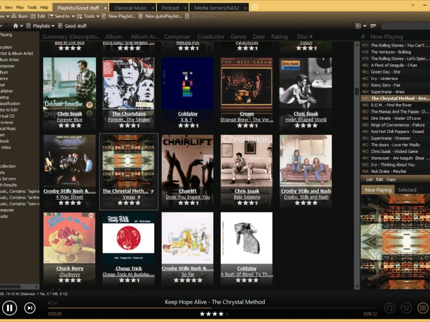Open the Cream artist link
The width and height of the screenshot is (430, 322).
pyautogui.click(x=247, y=114)
